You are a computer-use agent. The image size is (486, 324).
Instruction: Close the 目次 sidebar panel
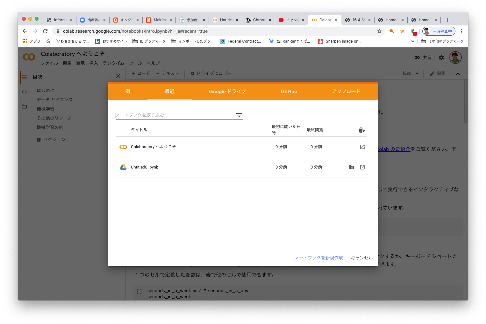click(x=118, y=76)
